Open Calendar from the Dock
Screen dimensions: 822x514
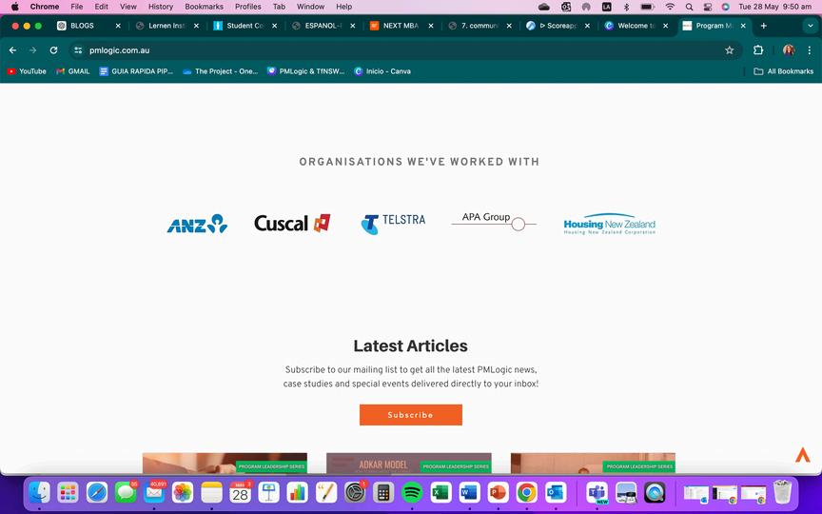coord(240,492)
